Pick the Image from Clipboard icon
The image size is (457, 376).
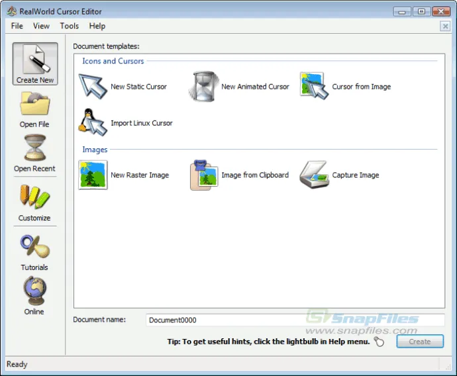(x=204, y=175)
